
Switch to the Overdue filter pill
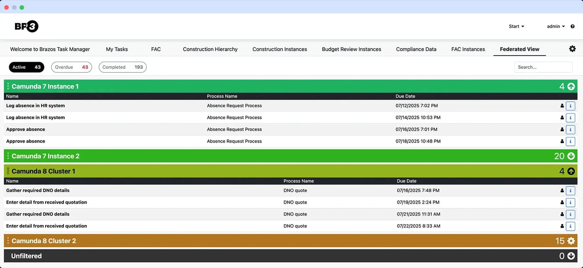tap(71, 67)
